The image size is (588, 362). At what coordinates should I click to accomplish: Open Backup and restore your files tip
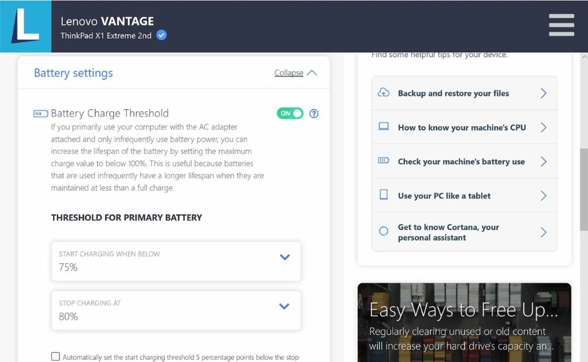click(464, 93)
